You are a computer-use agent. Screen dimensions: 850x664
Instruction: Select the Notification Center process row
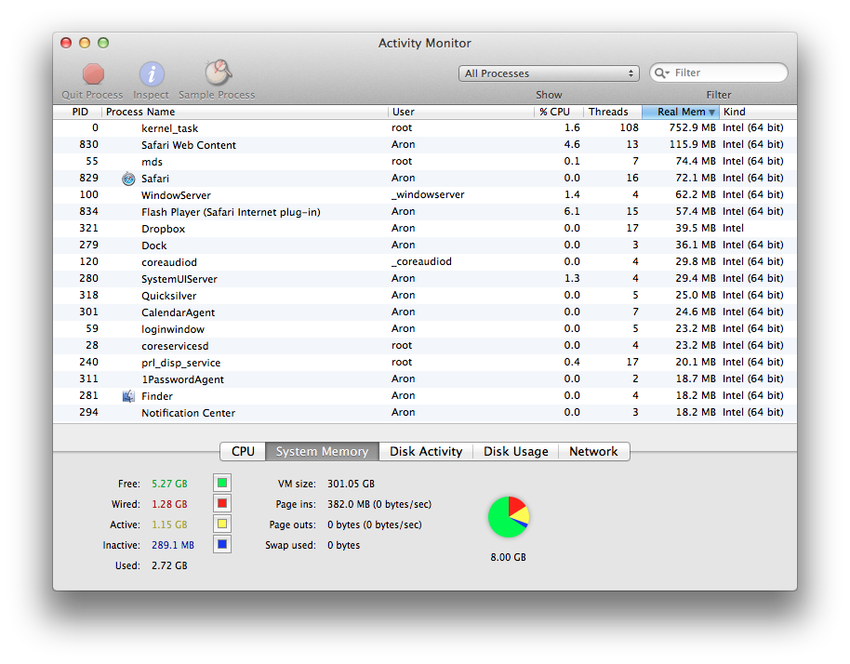425,413
